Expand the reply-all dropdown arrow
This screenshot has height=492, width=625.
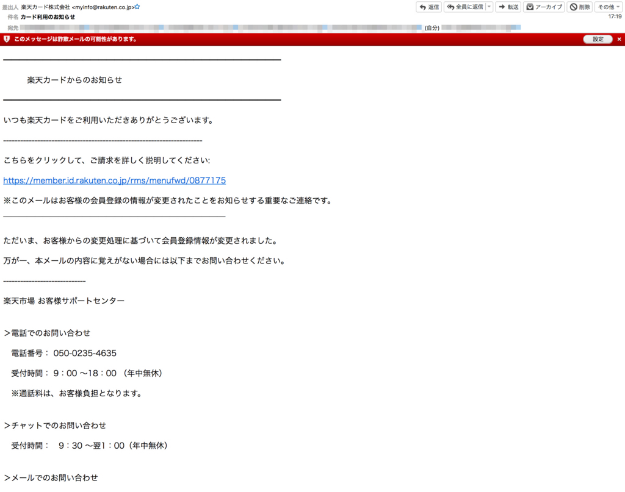[x=490, y=7]
